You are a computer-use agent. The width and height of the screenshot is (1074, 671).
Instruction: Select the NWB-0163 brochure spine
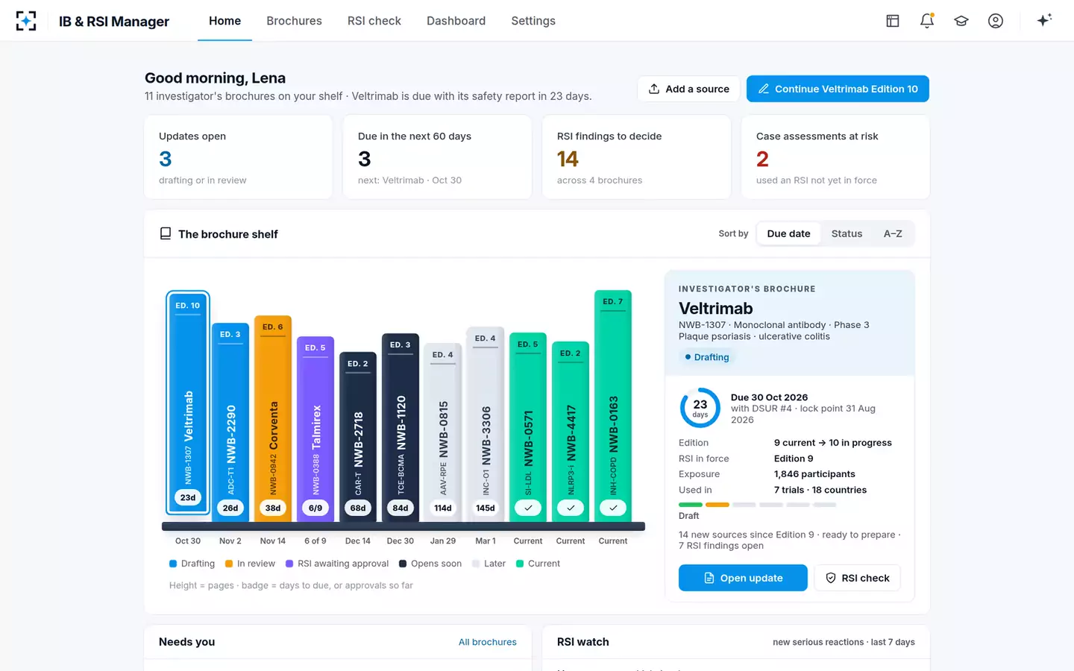pyautogui.click(x=613, y=406)
